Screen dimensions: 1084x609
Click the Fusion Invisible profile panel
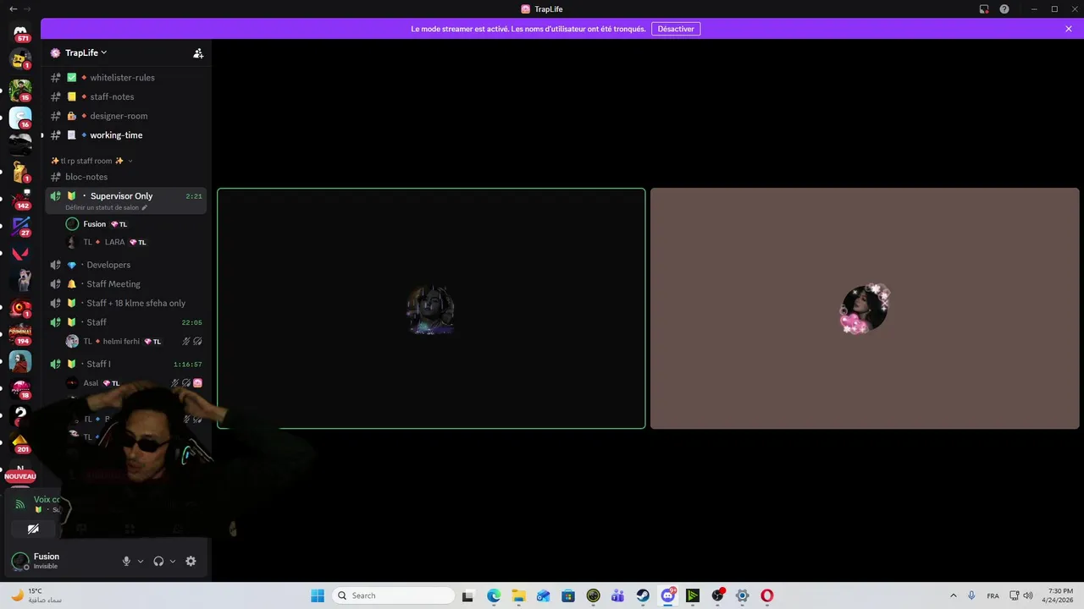point(61,561)
